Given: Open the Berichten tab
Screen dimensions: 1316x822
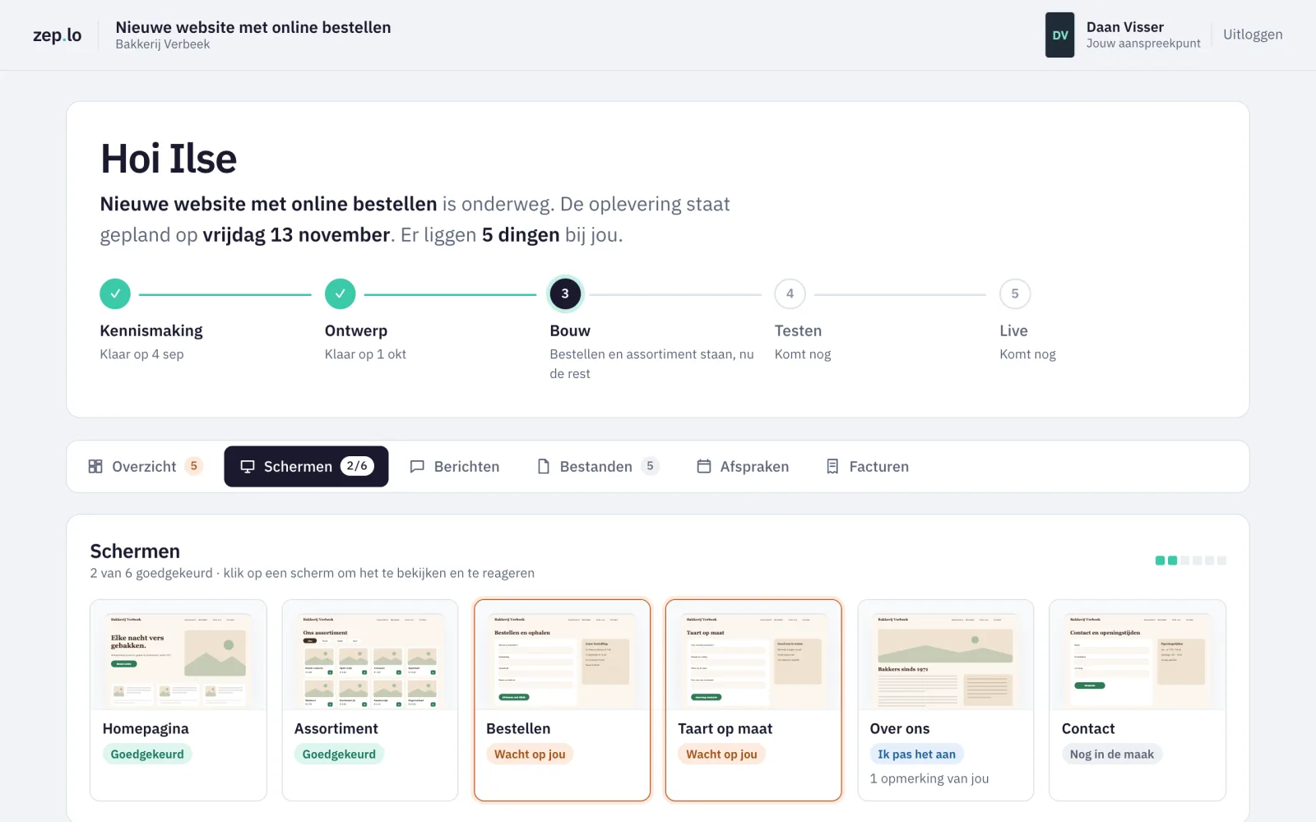Looking at the screenshot, I should point(455,466).
